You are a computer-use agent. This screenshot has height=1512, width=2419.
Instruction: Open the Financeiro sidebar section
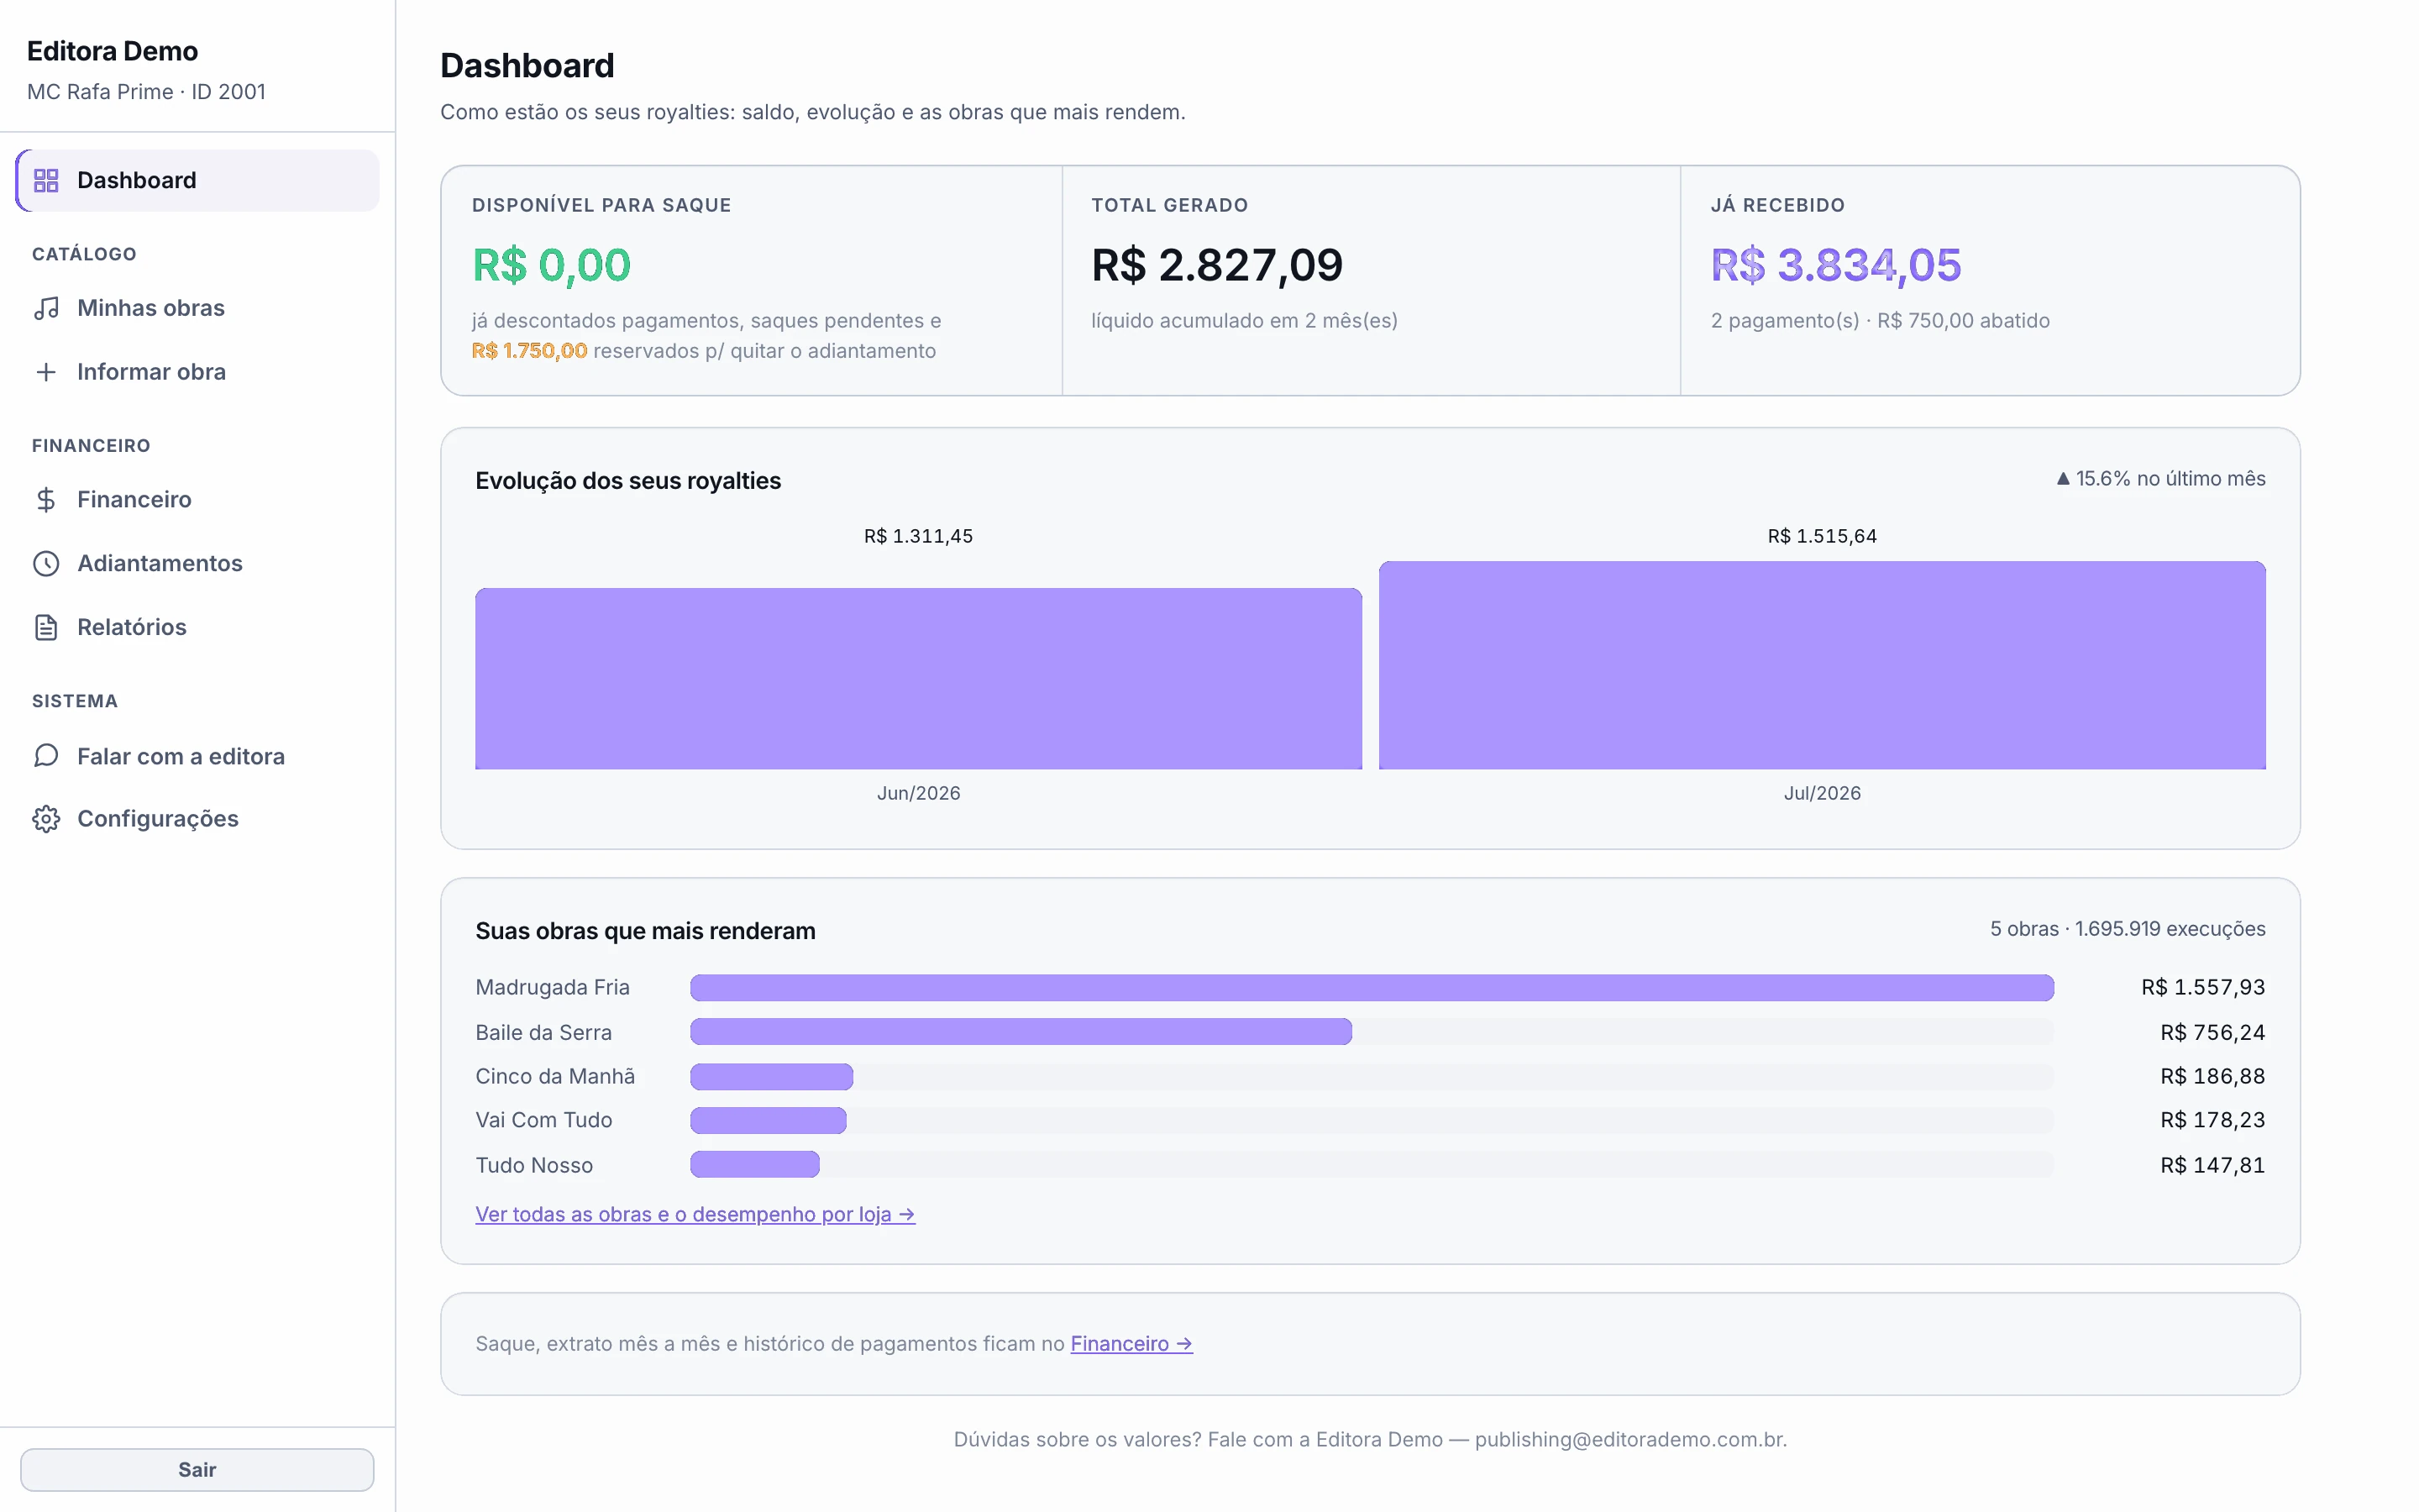pyautogui.click(x=198, y=499)
